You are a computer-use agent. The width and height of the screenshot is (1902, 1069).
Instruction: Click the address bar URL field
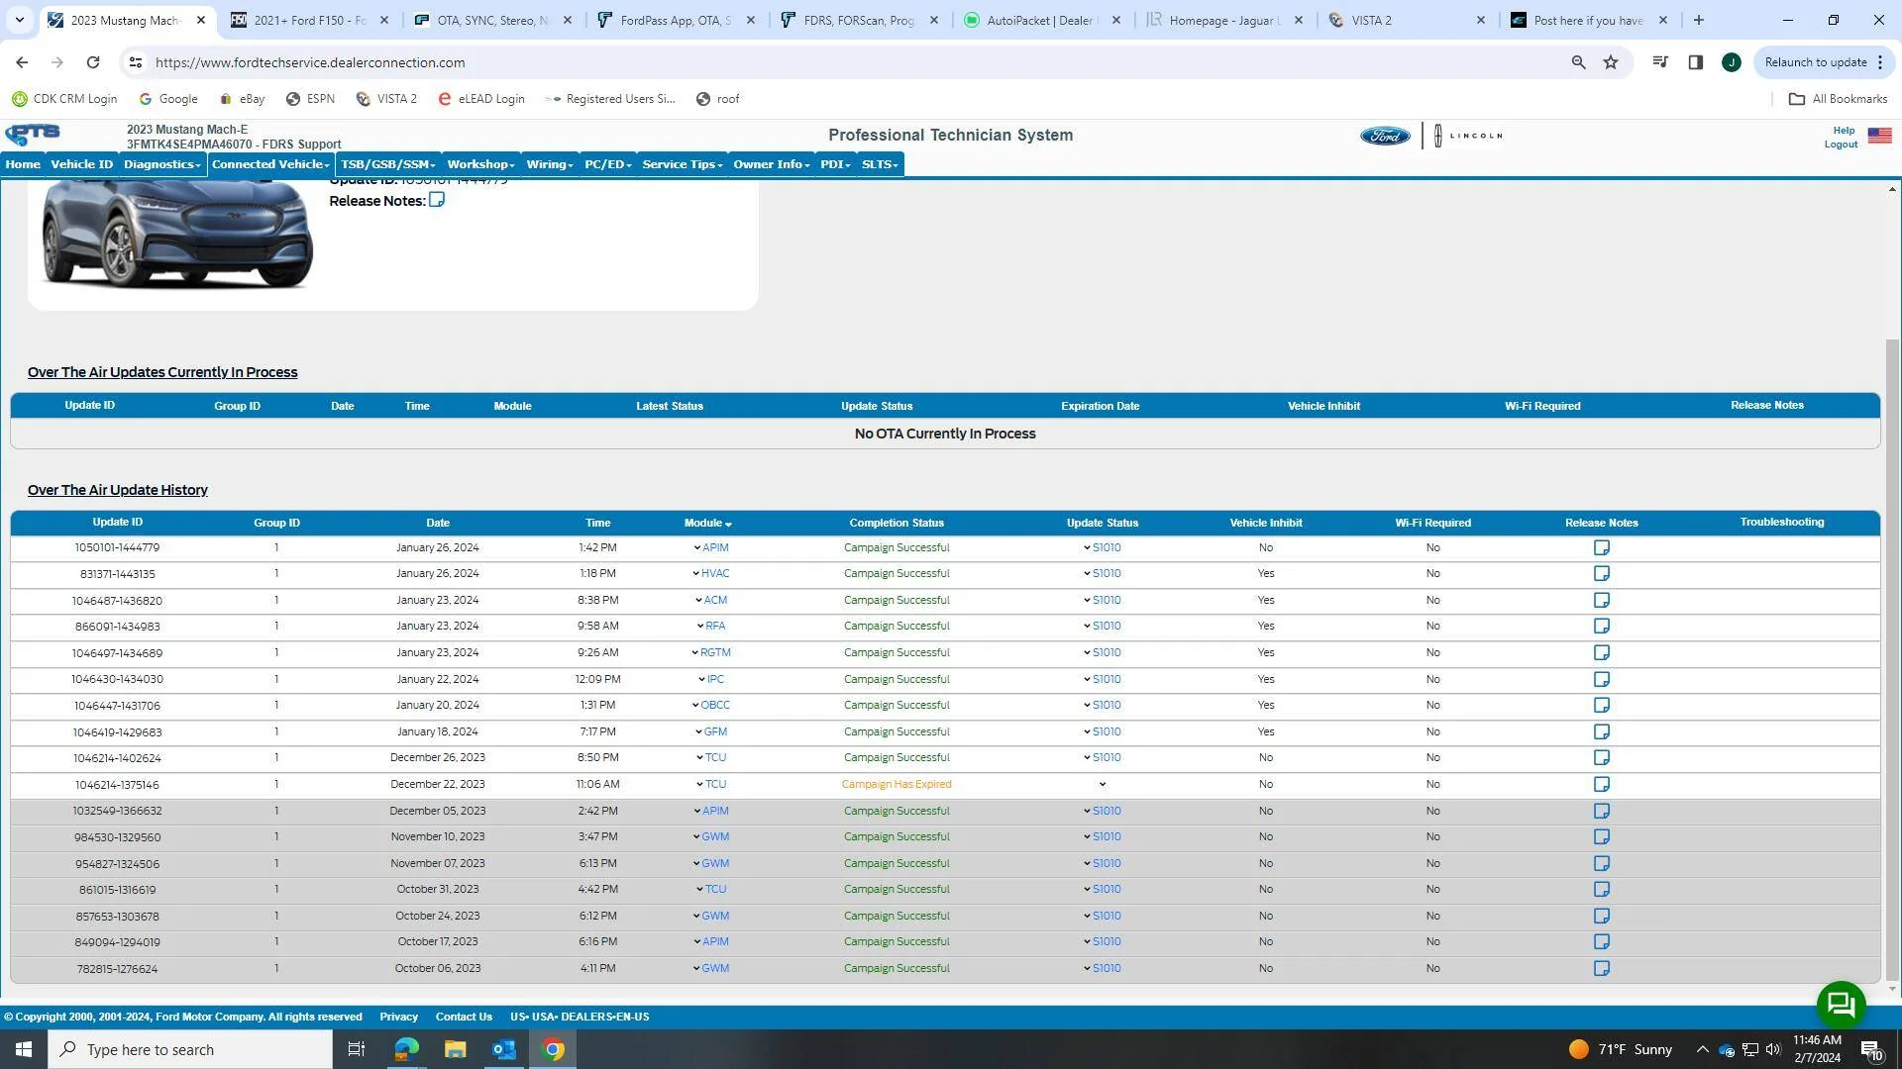tap(852, 62)
